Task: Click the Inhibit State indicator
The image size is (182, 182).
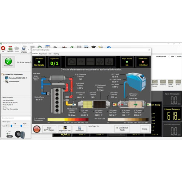Action: (143, 62)
